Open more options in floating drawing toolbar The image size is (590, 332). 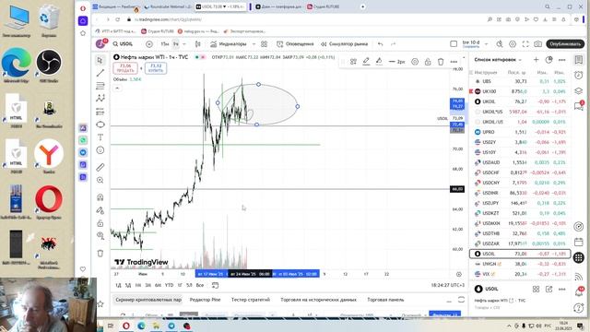(454, 62)
